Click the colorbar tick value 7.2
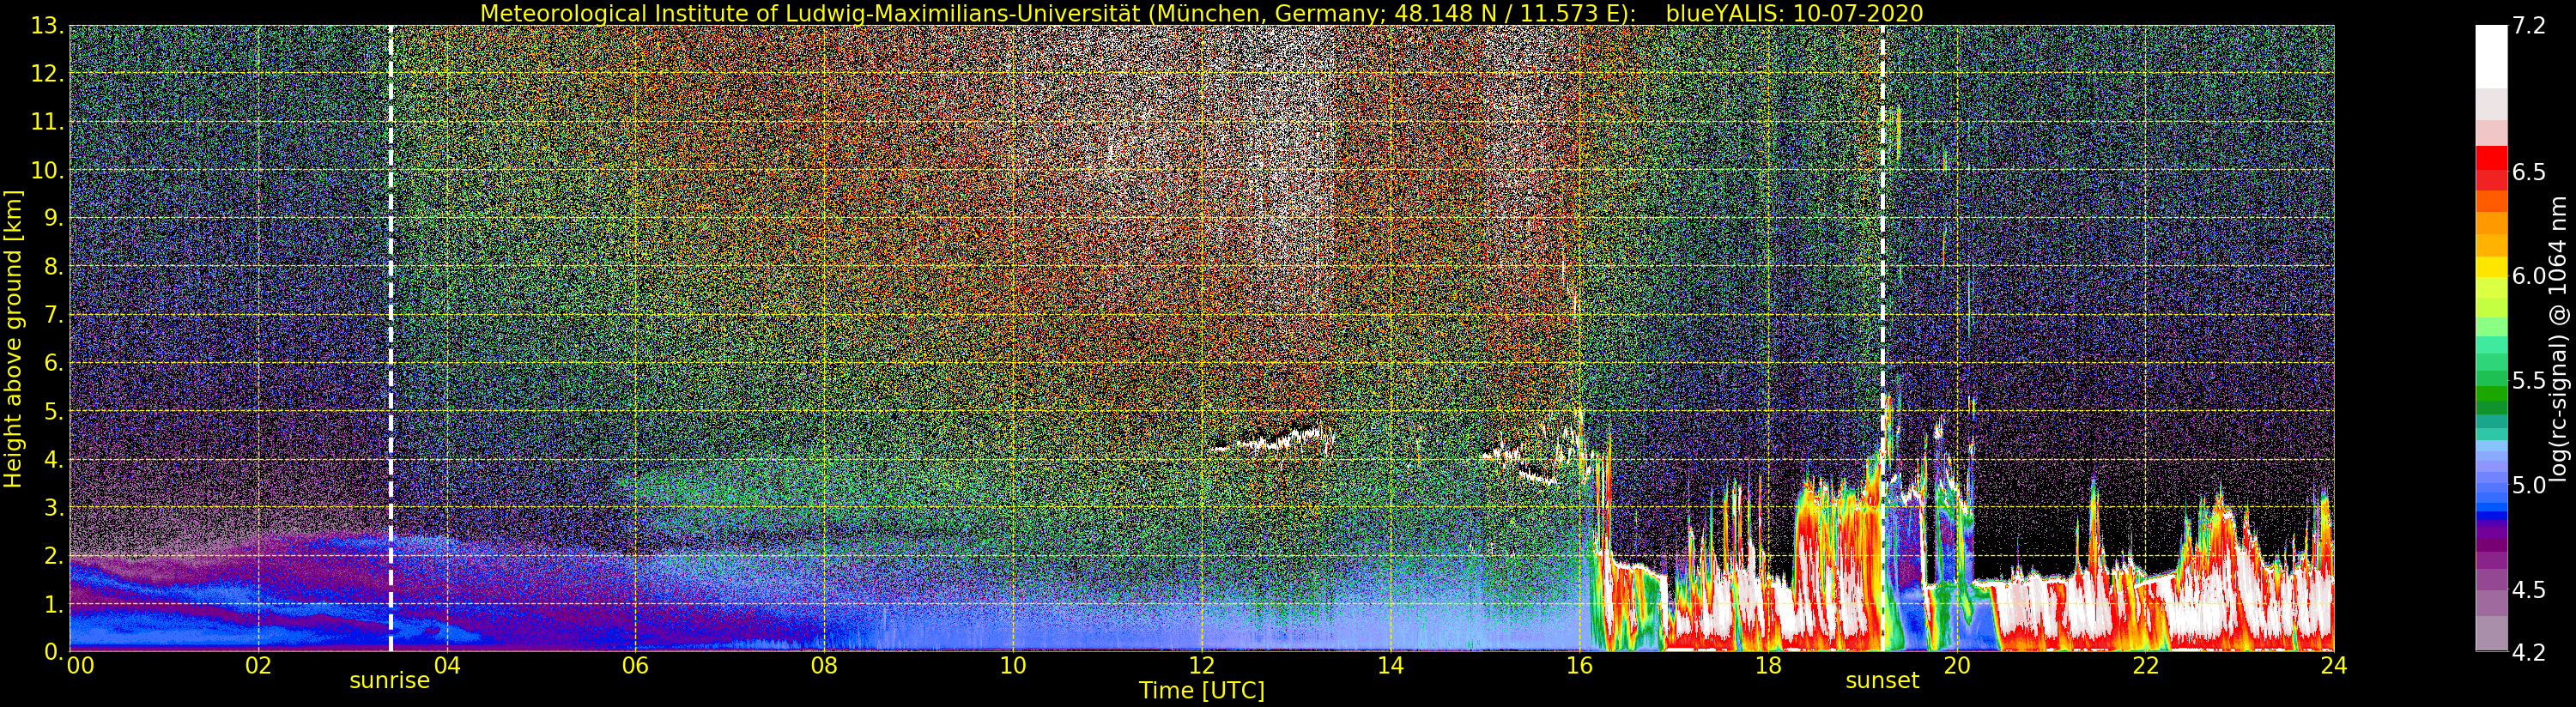This screenshot has height=707, width=2576. 2530,26
